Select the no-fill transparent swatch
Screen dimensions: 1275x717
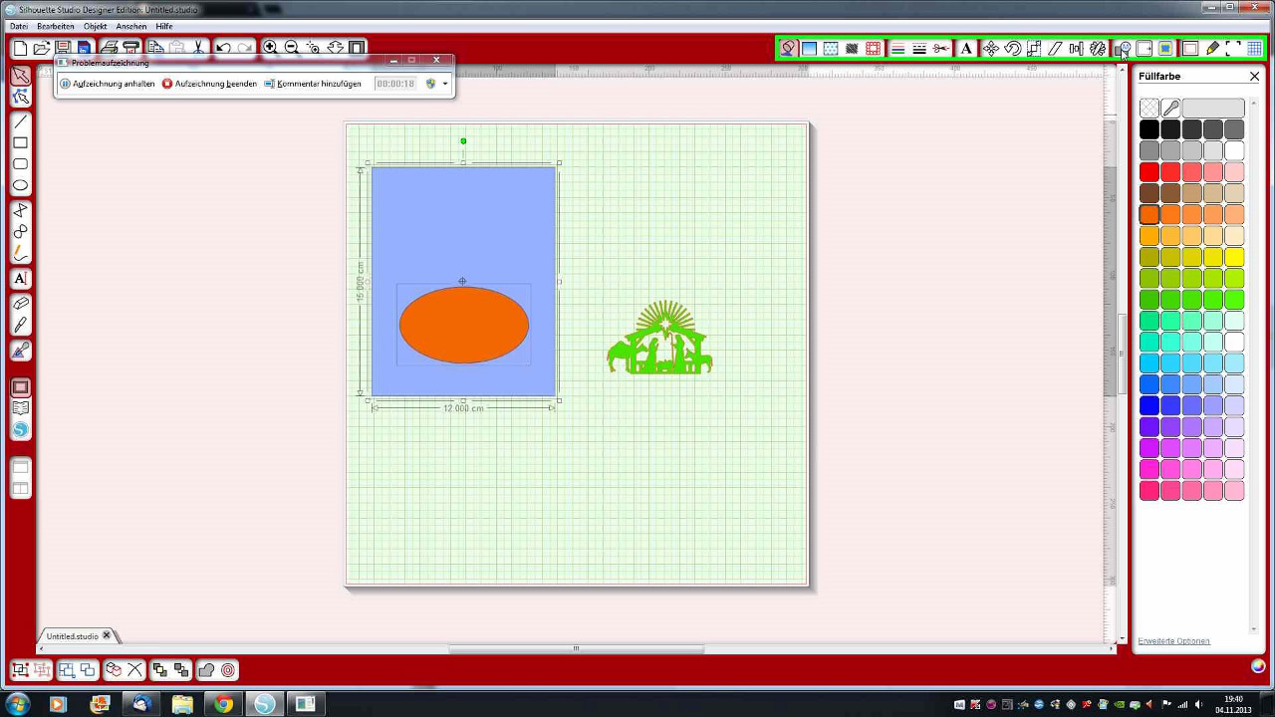(1149, 108)
